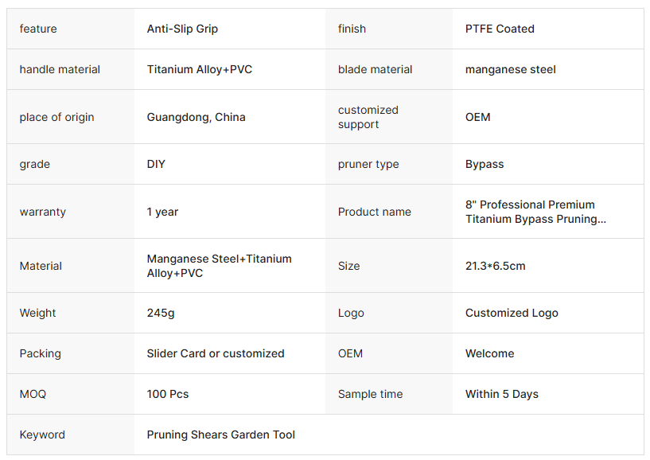Select the "OEM" customized support value
650x460 pixels.
(478, 117)
